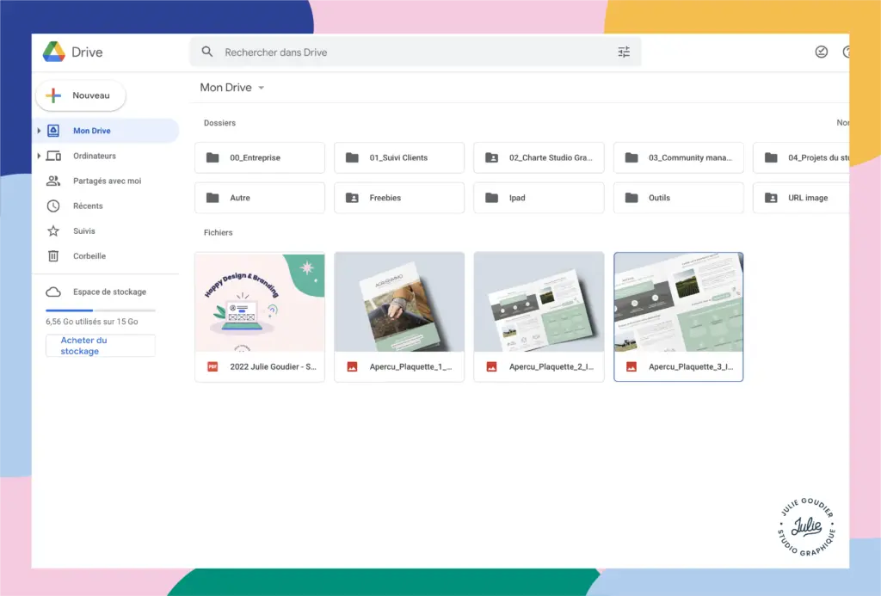Click the offline ready checkmark icon
Image resolution: width=881 pixels, height=596 pixels.
tap(821, 52)
